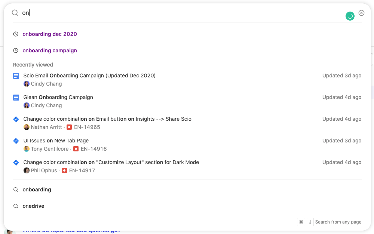Open Customize Layout Dark Mode ticket

click(111, 162)
